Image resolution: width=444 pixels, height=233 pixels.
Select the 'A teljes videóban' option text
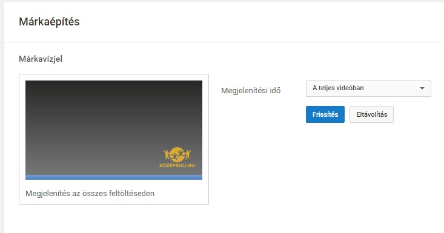(338, 88)
